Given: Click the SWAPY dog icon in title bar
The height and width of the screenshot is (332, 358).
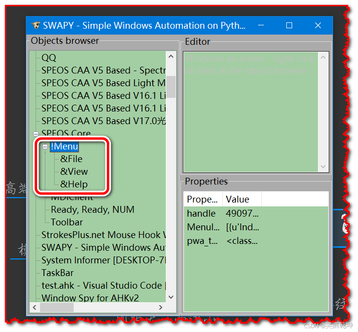Looking at the screenshot, I should (36, 25).
